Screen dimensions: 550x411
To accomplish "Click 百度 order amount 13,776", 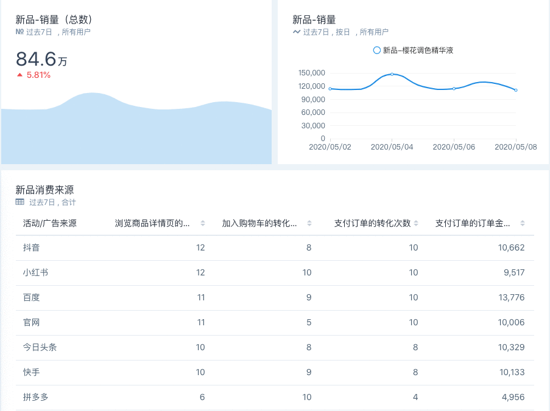I will tap(512, 297).
